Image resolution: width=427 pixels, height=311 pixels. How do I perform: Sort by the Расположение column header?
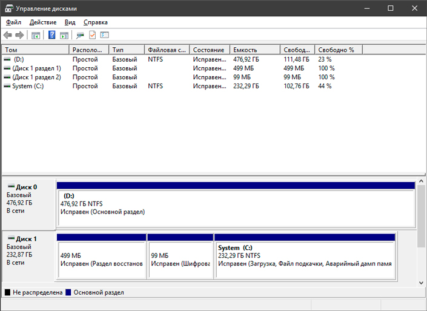click(89, 50)
